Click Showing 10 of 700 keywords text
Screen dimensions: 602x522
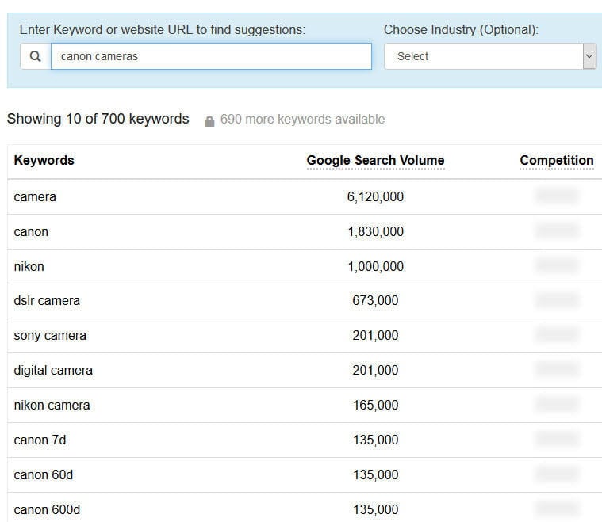[98, 119]
